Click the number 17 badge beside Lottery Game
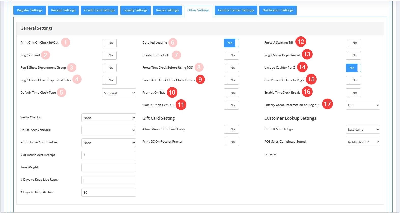Image resolution: width=400 pixels, height=213 pixels. pyautogui.click(x=327, y=104)
